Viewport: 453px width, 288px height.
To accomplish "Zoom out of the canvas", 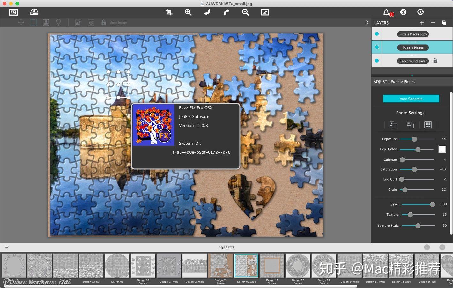I will pyautogui.click(x=246, y=12).
